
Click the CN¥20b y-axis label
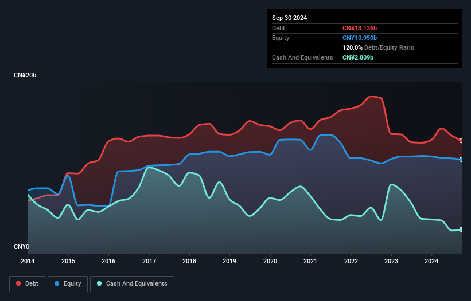pos(25,75)
